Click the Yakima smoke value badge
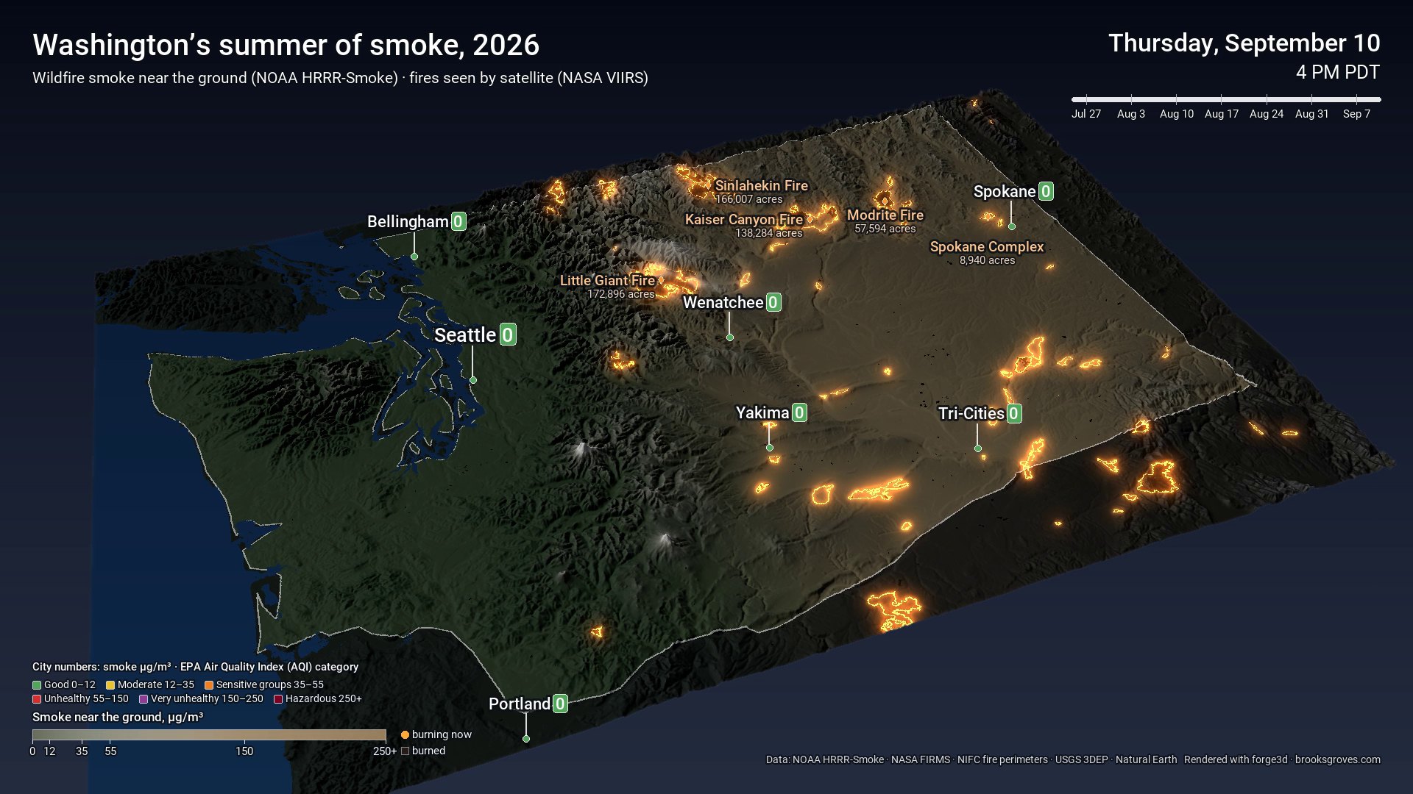The width and height of the screenshot is (1413, 794). tap(798, 413)
